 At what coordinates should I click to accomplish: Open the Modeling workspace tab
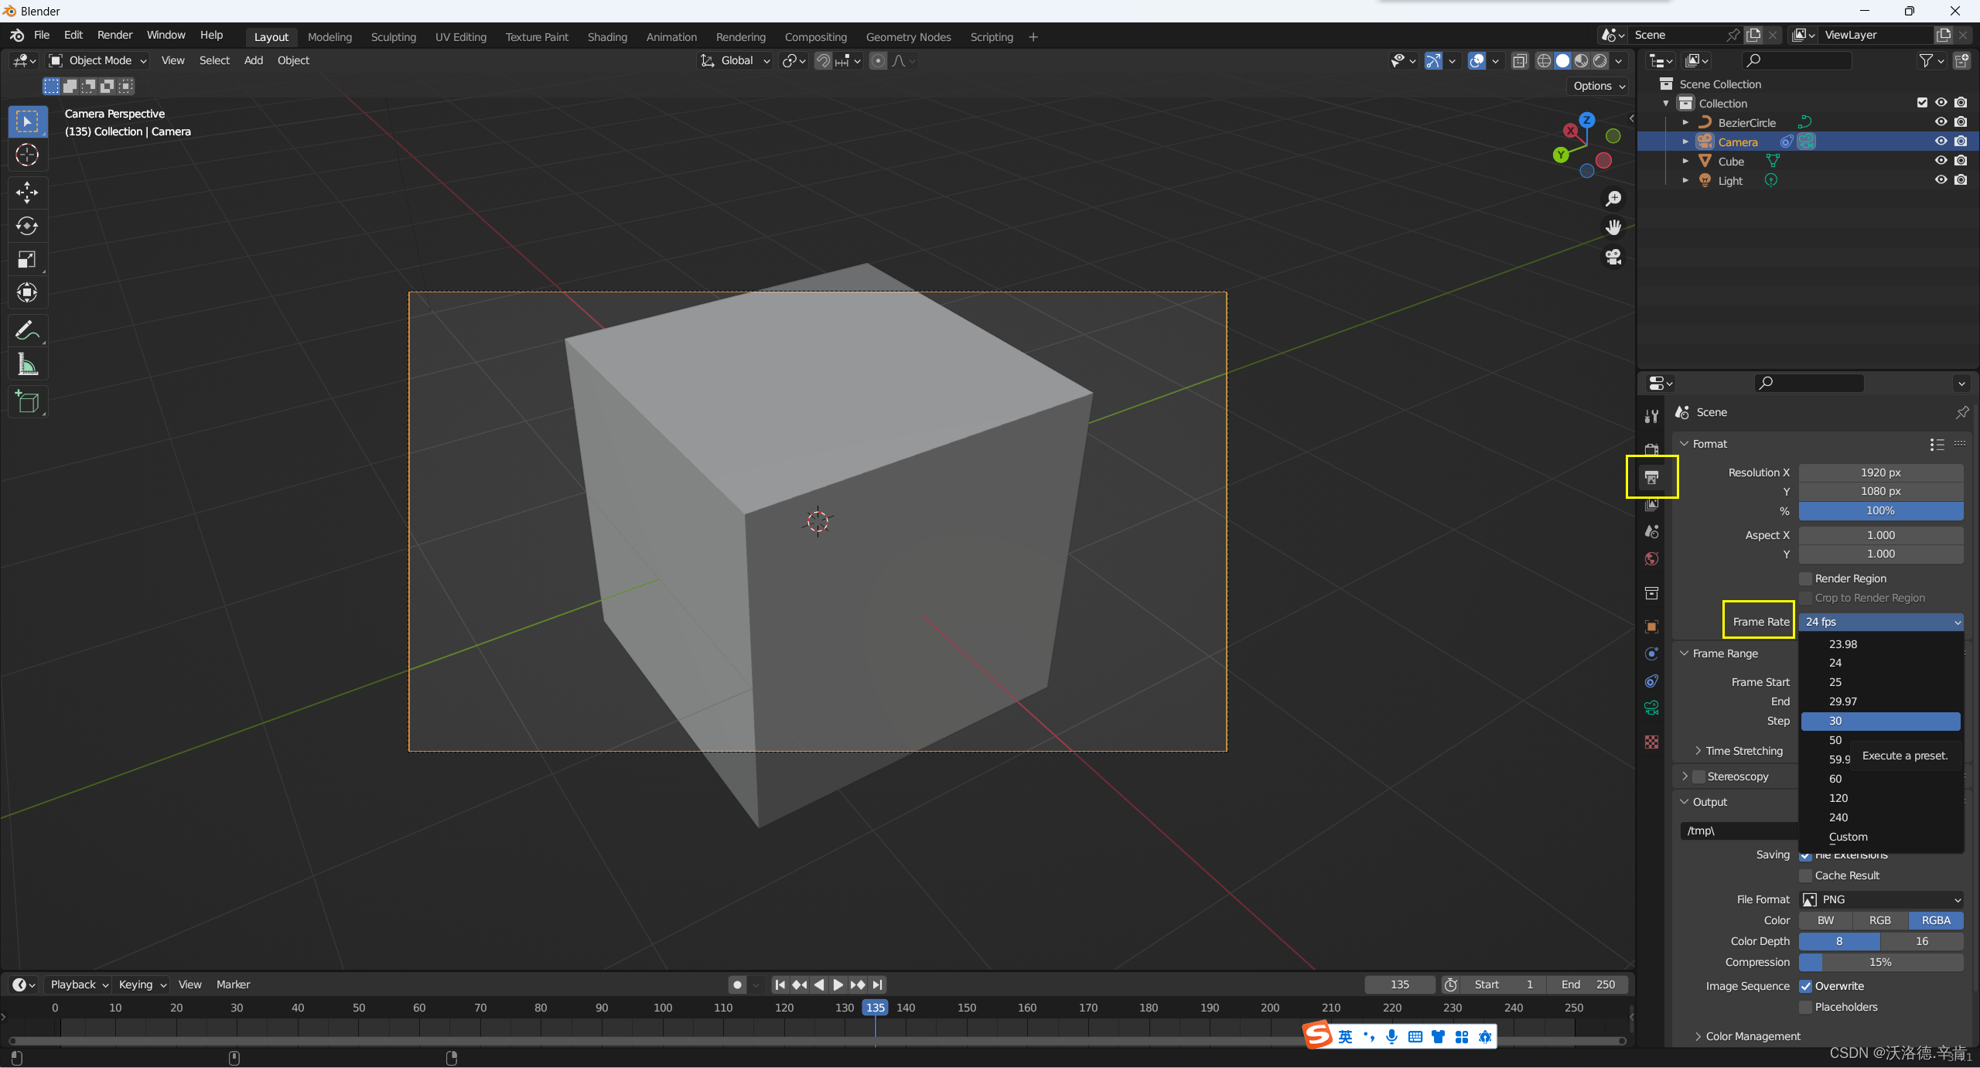(329, 36)
